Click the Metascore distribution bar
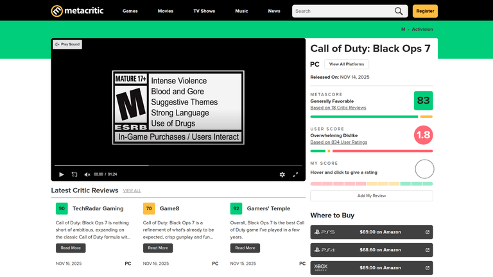 tap(372, 117)
